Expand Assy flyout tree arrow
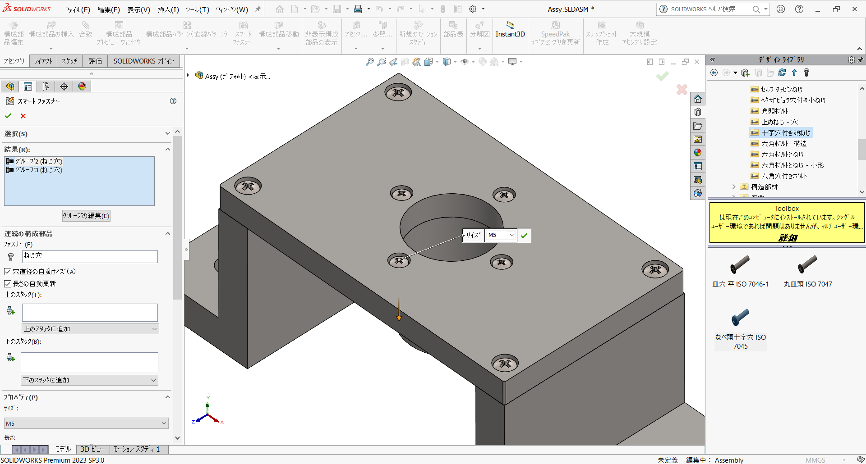Viewport: 866px width, 464px height. (x=188, y=75)
